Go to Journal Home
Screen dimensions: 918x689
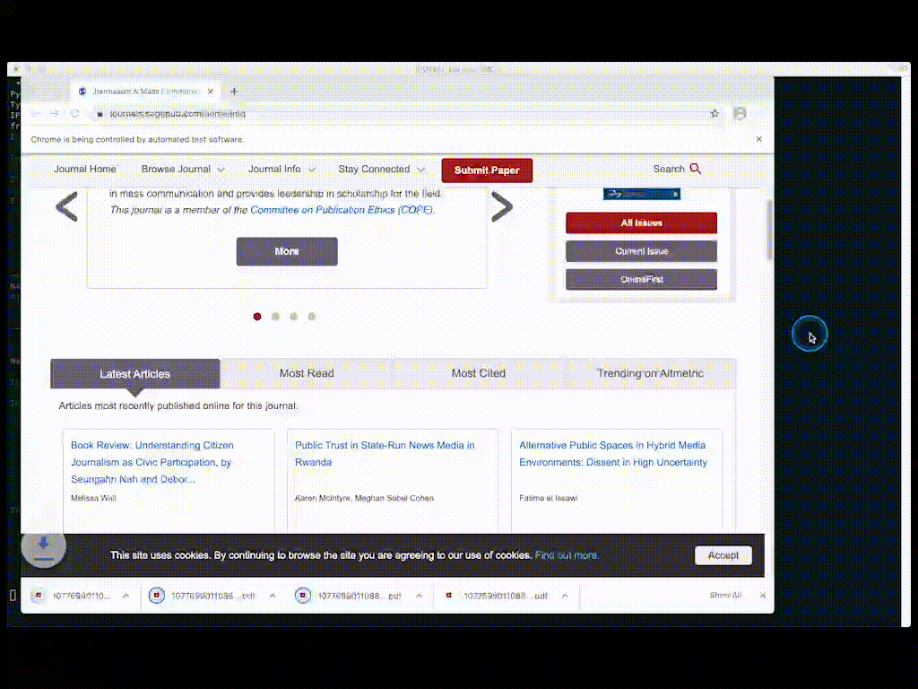click(x=85, y=169)
